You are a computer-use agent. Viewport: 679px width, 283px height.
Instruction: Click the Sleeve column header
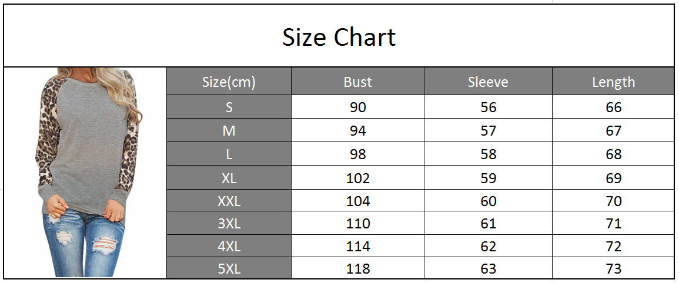click(x=488, y=82)
